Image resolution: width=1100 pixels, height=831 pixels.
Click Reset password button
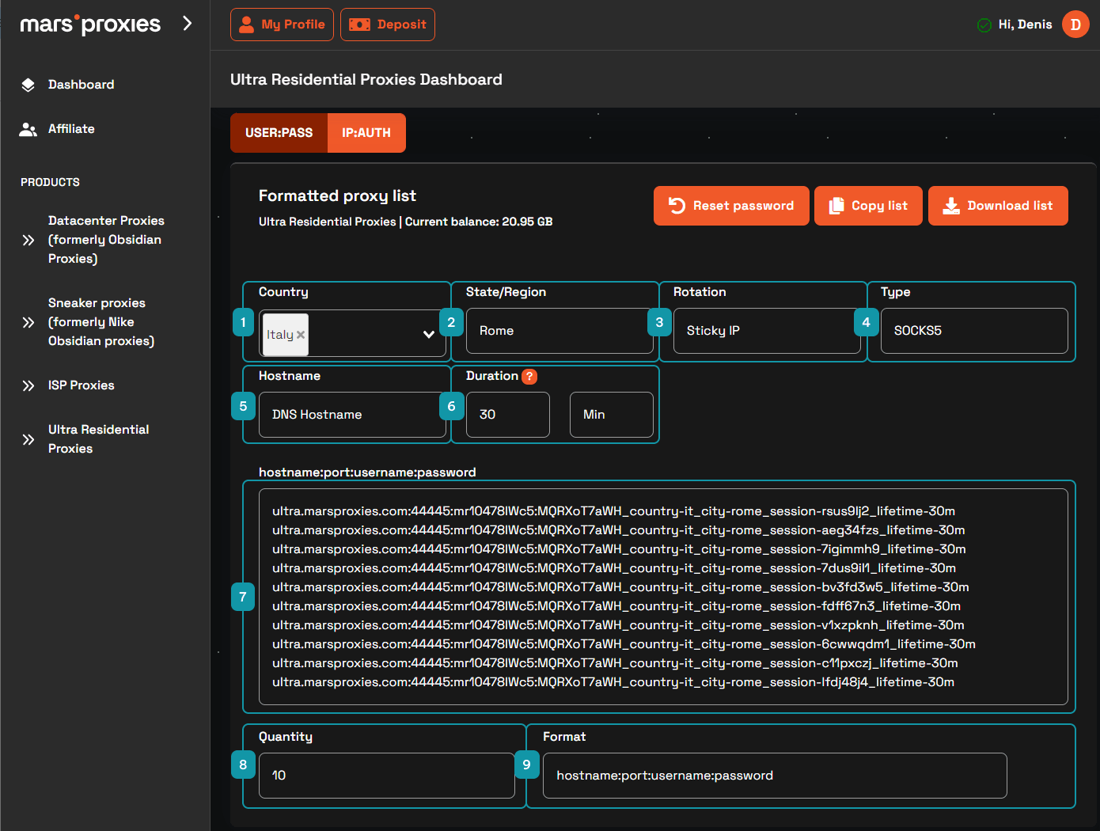tap(731, 206)
